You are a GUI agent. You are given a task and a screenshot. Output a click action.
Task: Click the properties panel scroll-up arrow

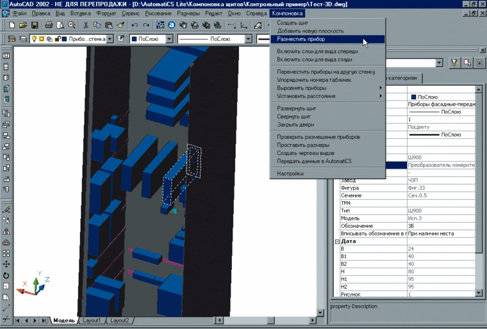click(x=479, y=90)
